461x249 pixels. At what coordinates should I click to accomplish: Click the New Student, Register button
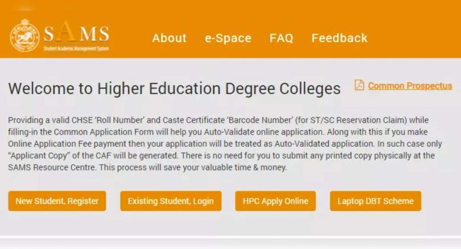pyautogui.click(x=57, y=201)
